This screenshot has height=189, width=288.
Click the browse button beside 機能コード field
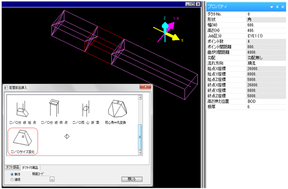[x=52, y=179]
